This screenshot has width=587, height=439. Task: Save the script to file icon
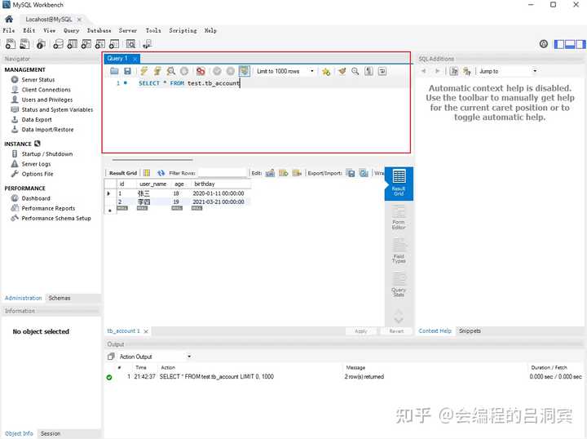click(127, 71)
